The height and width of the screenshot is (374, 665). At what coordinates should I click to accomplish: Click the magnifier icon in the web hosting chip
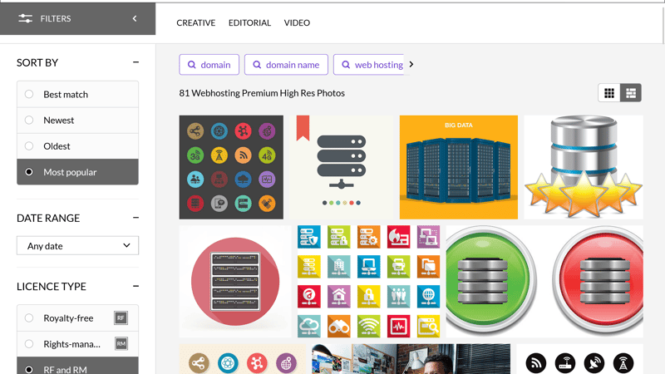tap(346, 65)
